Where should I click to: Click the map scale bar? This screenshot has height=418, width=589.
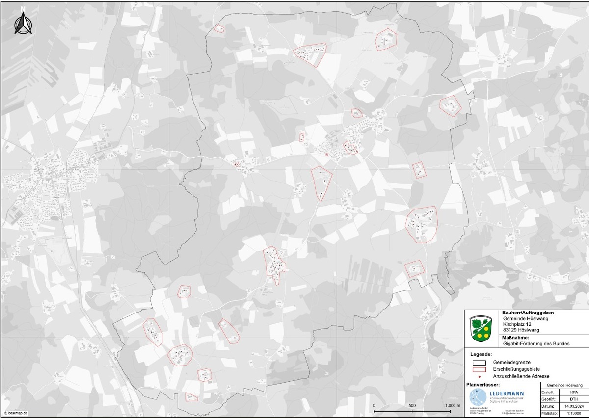click(413, 411)
